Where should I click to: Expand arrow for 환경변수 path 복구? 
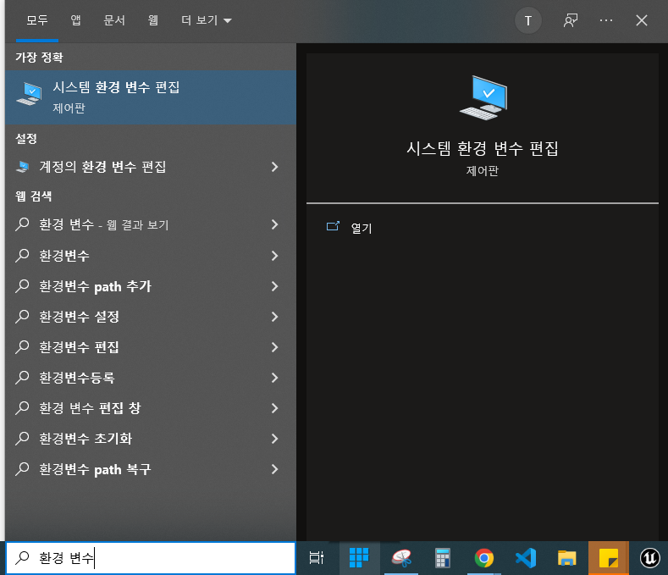[x=275, y=469]
